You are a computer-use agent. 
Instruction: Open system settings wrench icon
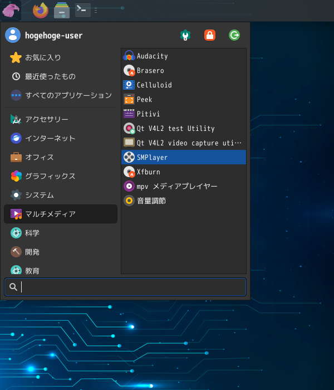click(x=185, y=35)
